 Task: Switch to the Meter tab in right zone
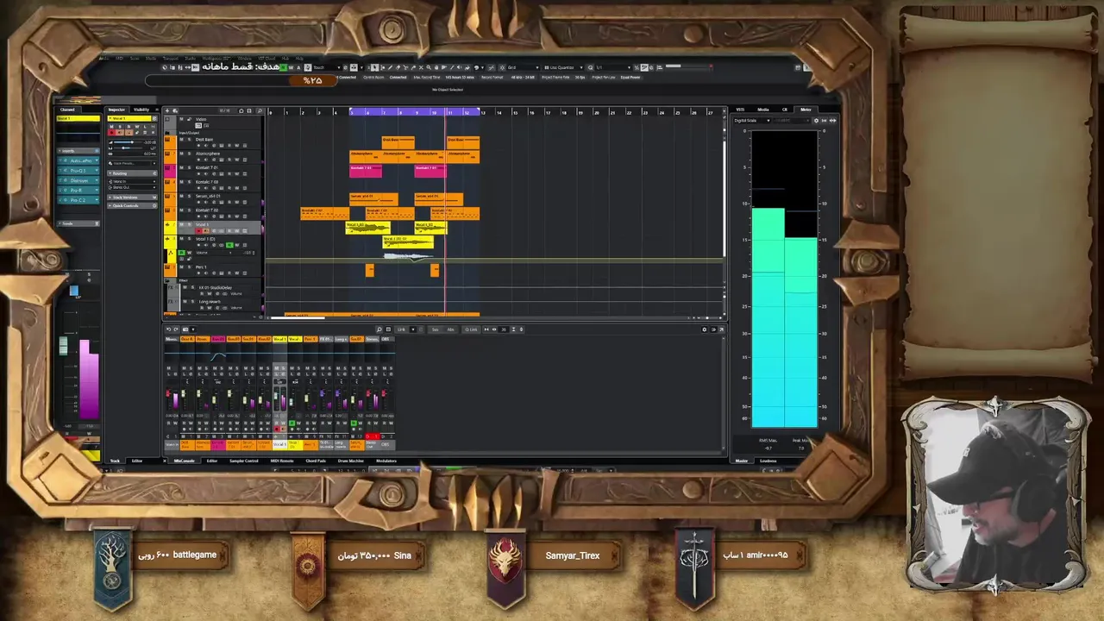805,110
